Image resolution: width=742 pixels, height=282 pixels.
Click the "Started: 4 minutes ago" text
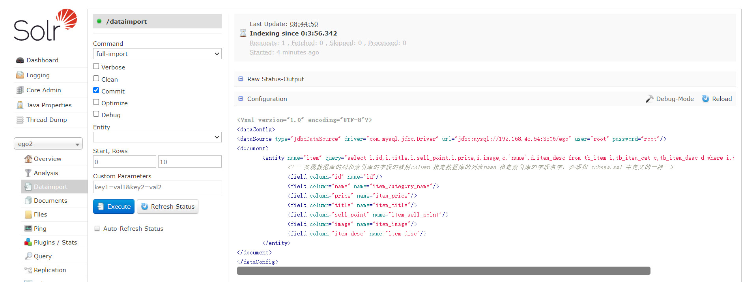coord(284,52)
